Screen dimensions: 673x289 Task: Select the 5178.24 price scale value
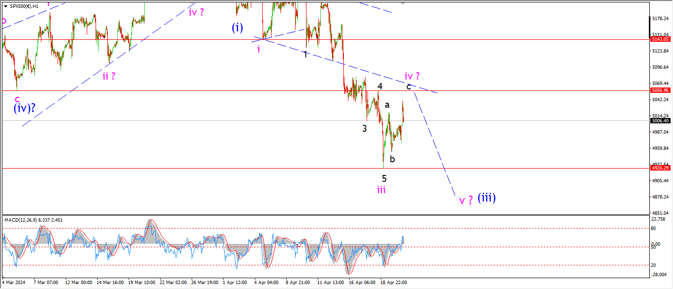pyautogui.click(x=660, y=19)
